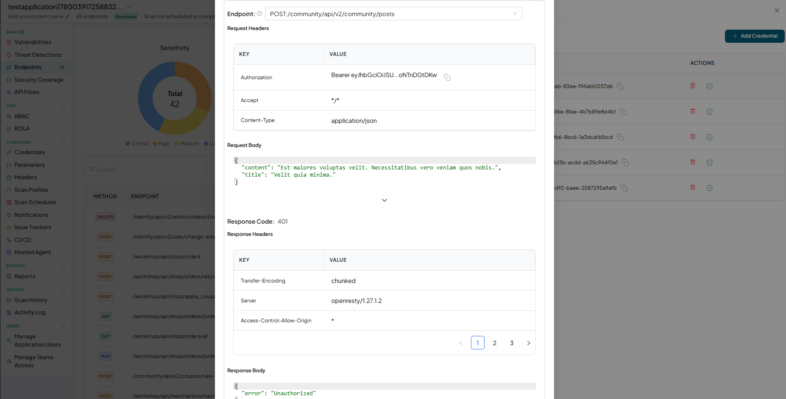Click the endpoint Search field
Screen dimensions: 786x399
[x=145, y=169]
